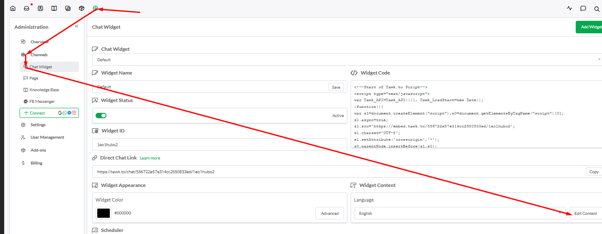Open Overview in Administration menu

40,42
